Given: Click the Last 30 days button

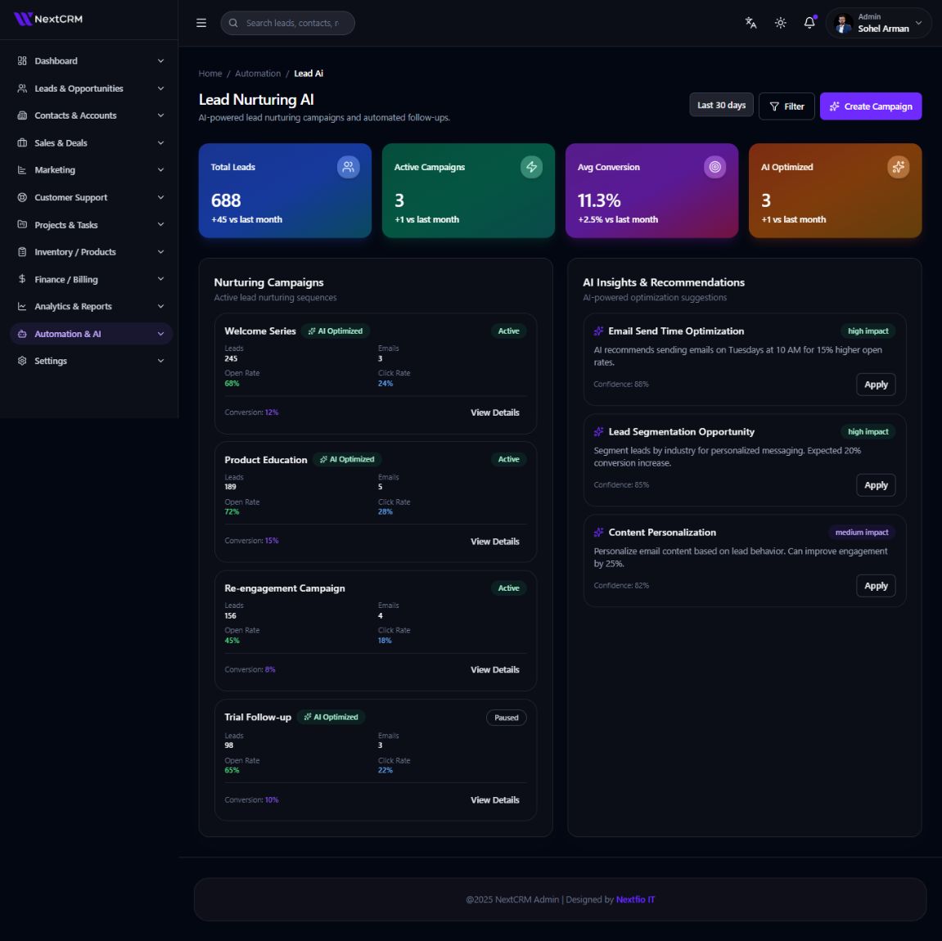Looking at the screenshot, I should [721, 105].
